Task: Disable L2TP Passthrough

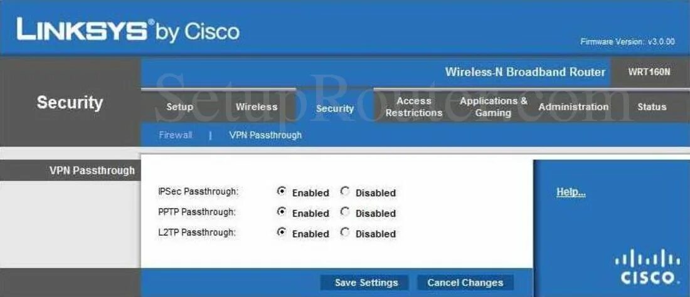Action: click(345, 232)
